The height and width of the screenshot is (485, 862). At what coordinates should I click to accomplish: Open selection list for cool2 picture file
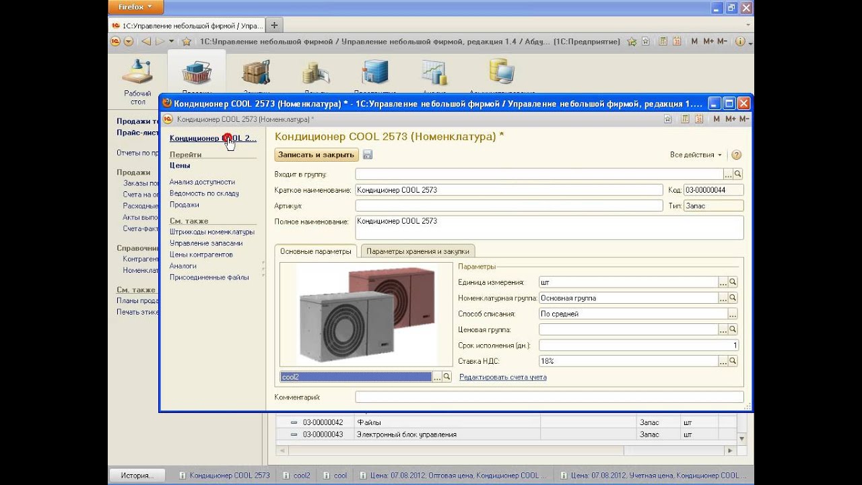point(437,377)
